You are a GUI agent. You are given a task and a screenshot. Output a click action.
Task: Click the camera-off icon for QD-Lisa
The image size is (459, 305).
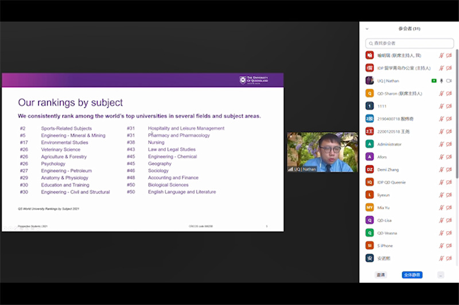pos(449,220)
